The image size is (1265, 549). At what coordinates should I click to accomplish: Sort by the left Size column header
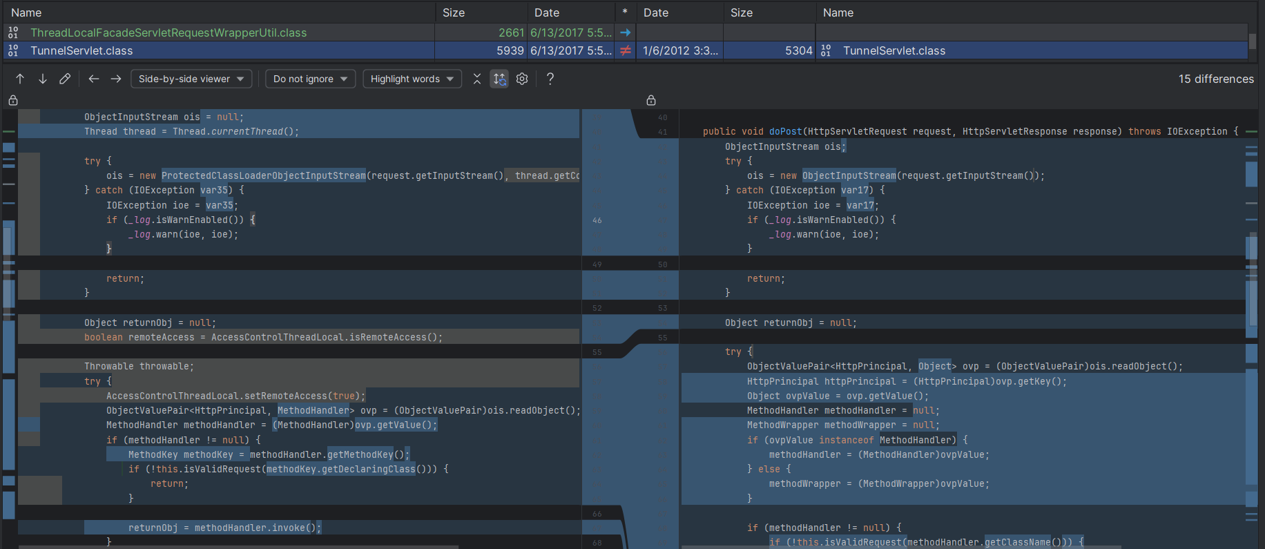(x=454, y=12)
